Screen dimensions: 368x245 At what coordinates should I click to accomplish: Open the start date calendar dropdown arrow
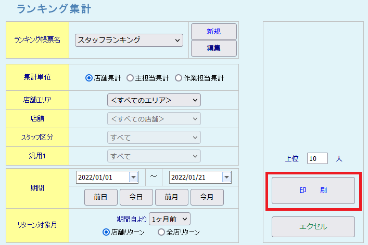coord(133,177)
